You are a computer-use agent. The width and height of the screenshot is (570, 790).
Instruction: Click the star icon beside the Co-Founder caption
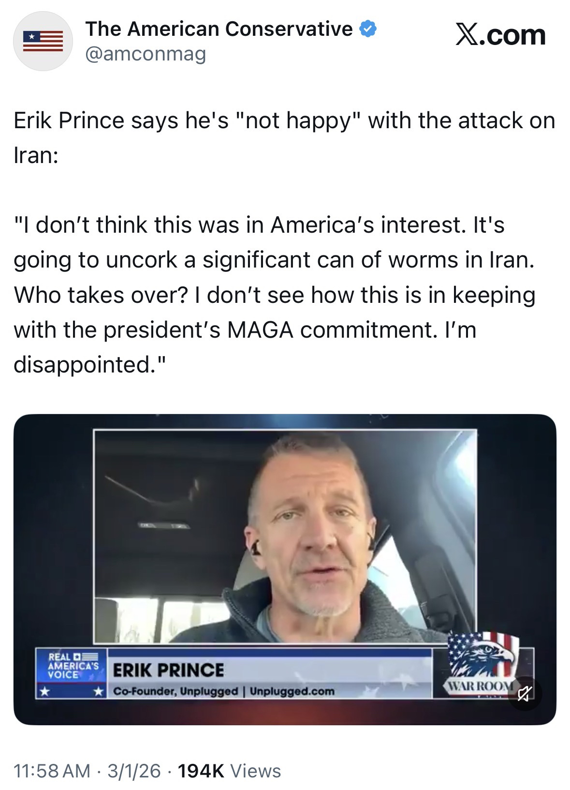99,692
